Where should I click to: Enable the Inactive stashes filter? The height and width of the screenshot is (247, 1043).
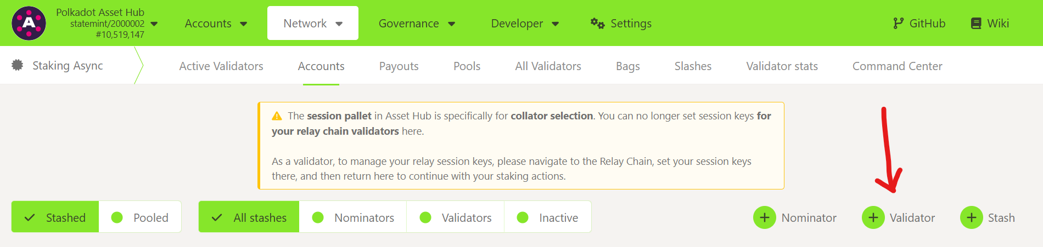548,217
